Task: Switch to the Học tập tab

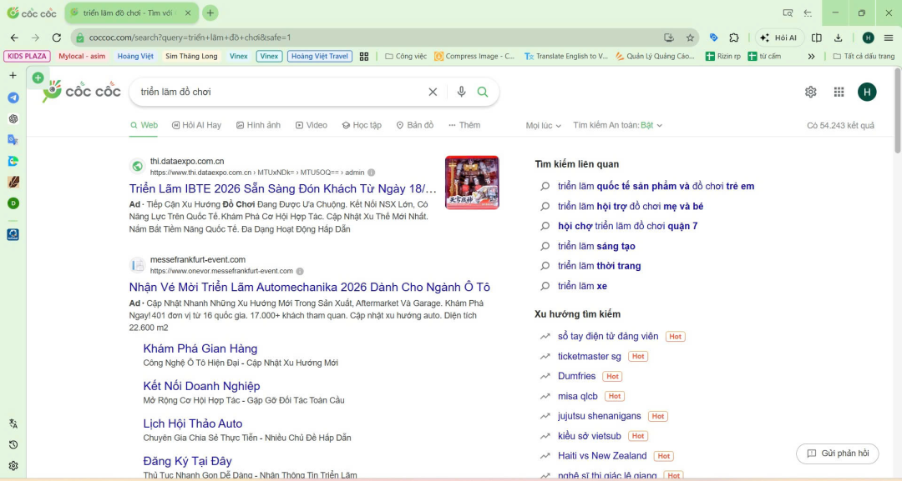Action: pyautogui.click(x=362, y=125)
